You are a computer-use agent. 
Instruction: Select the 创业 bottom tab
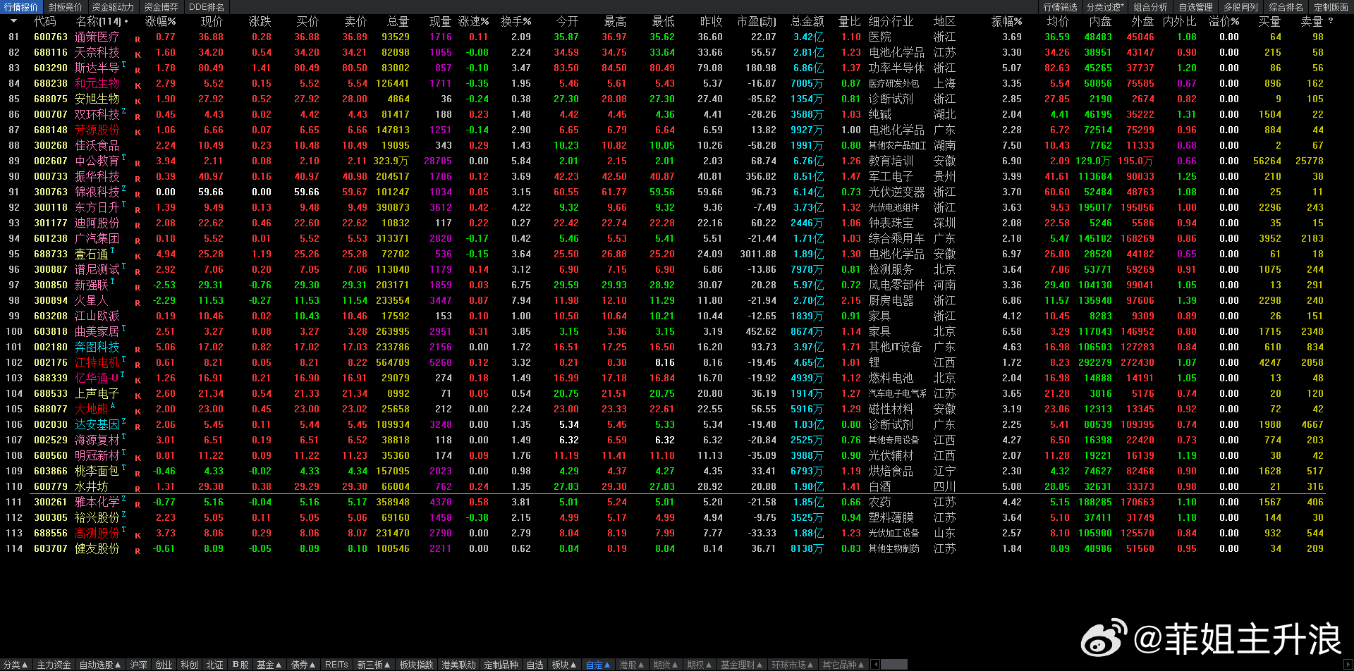coord(164,665)
